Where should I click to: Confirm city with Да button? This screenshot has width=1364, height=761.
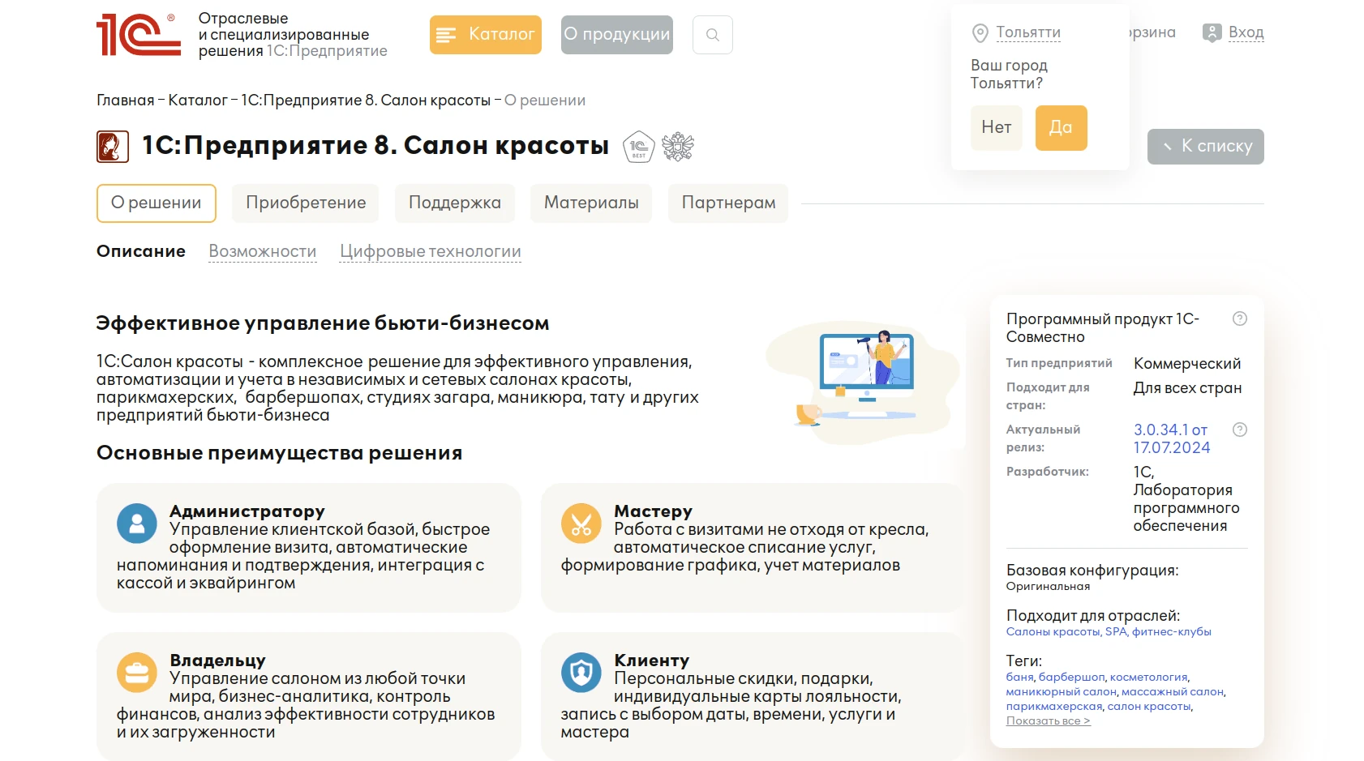[x=1062, y=127]
